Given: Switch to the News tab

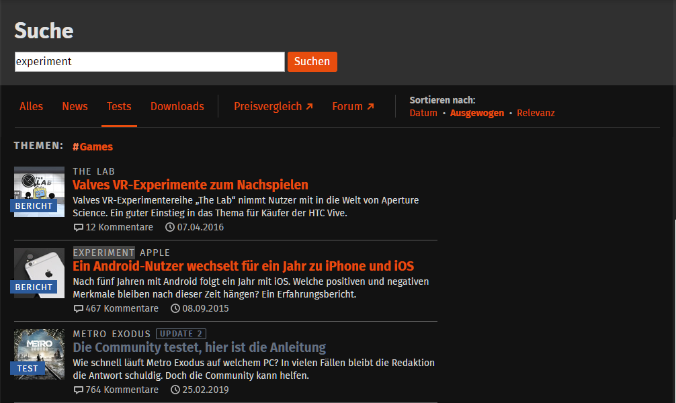Looking at the screenshot, I should pos(75,107).
